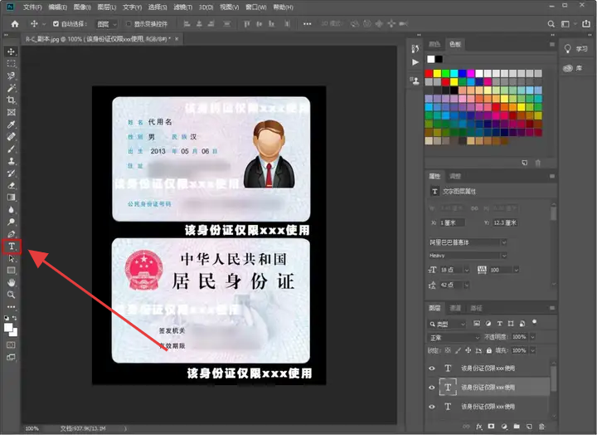Enable the 显示变换控件 checkbox
The width and height of the screenshot is (597, 435).
coord(129,24)
